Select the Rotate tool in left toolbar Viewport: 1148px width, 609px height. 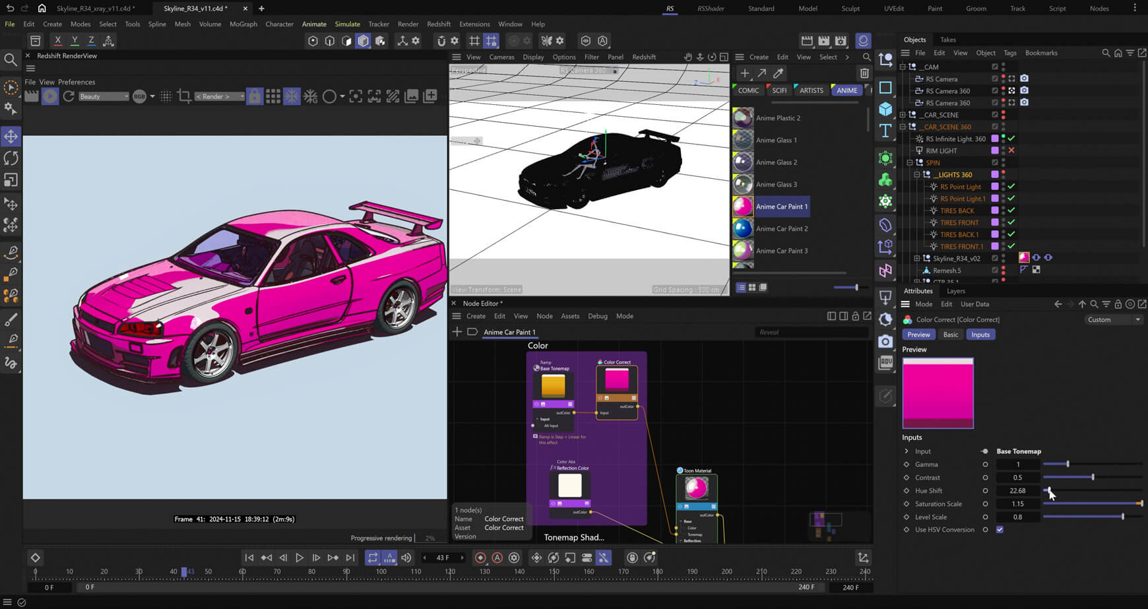[11, 158]
